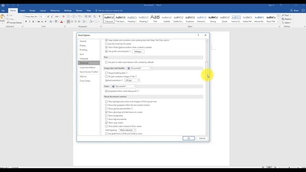Check 'Discard editing data' option

(x=106, y=73)
